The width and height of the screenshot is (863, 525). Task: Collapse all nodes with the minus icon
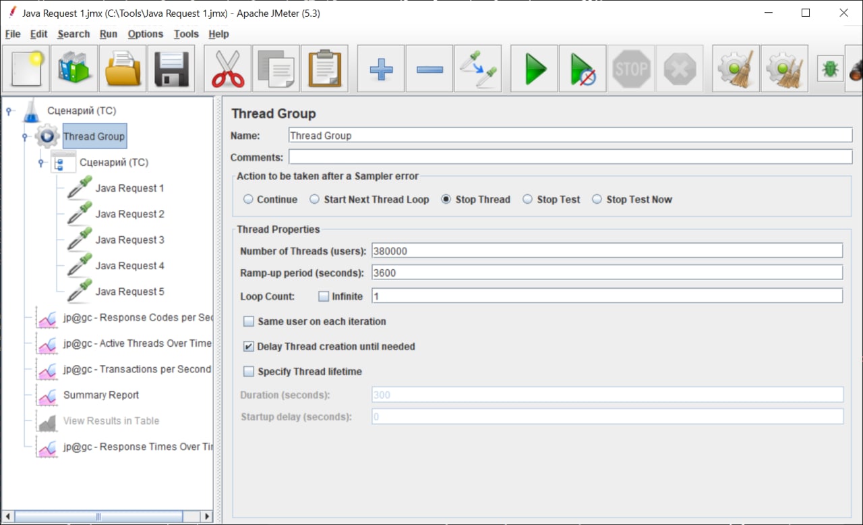click(429, 68)
